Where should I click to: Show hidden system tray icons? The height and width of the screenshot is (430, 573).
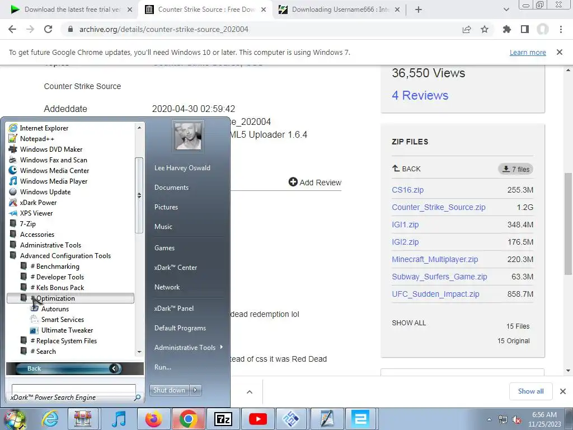pyautogui.click(x=489, y=419)
